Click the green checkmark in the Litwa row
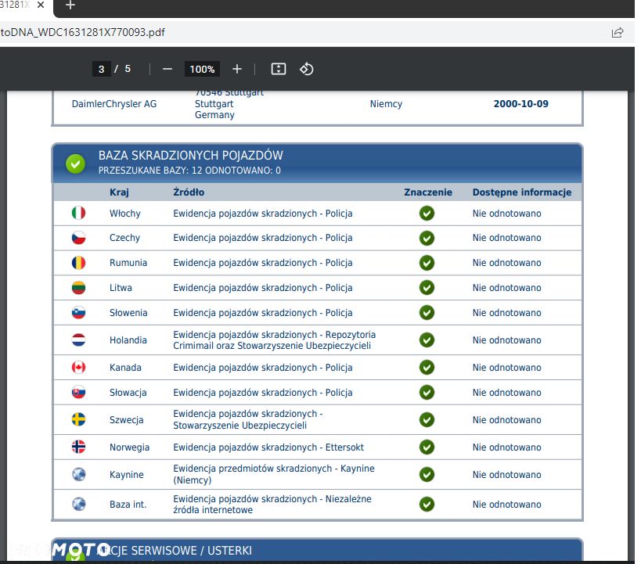Viewport: 641px width, 564px height. pos(427,287)
